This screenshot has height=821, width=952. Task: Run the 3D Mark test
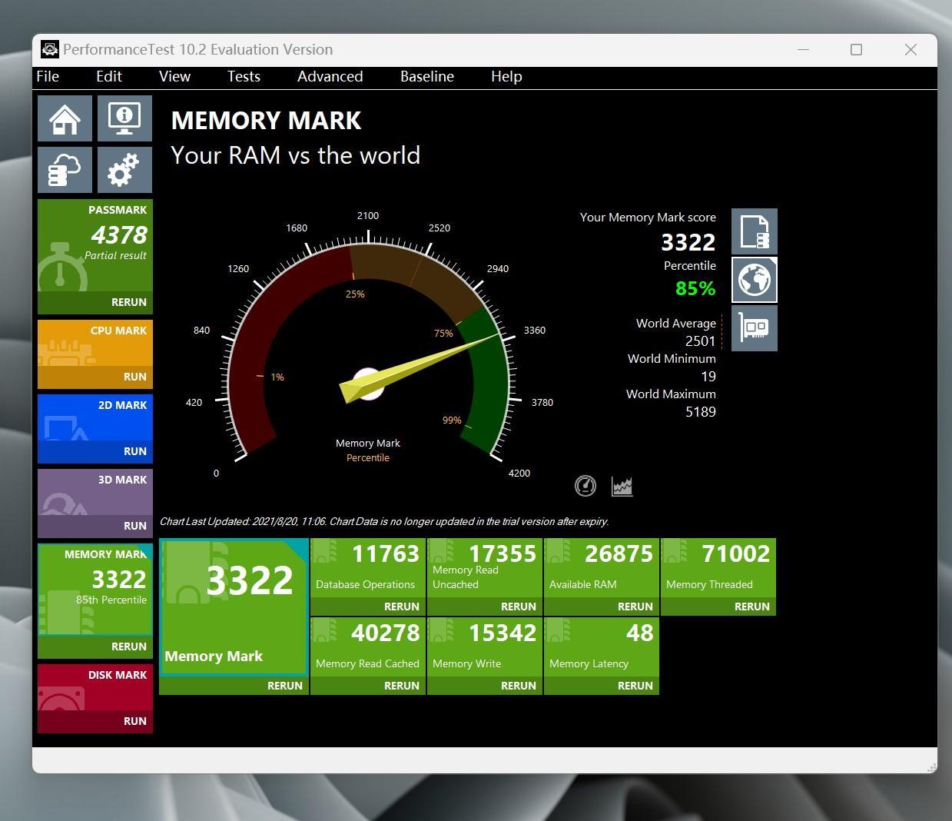click(95, 526)
